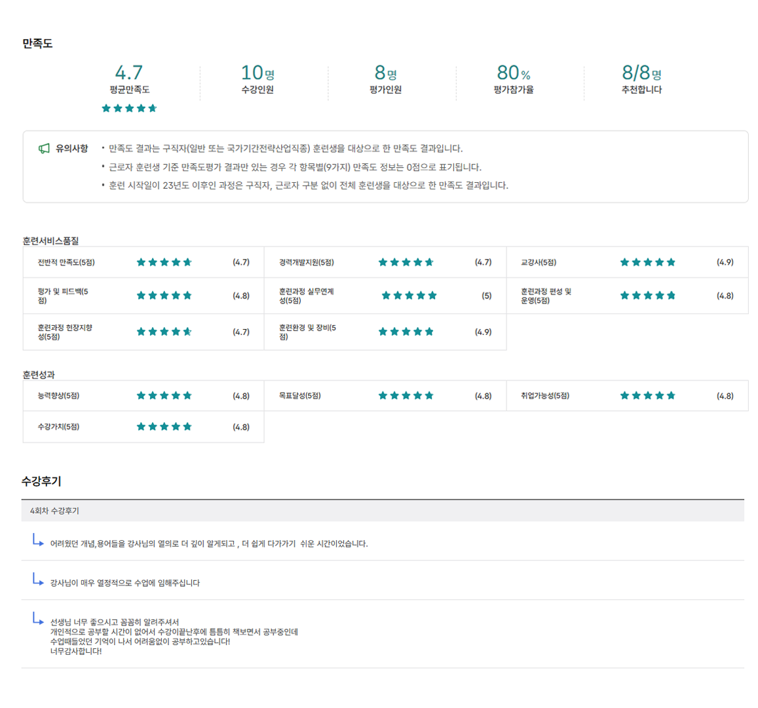Click the stars under 평균만족도 4.7
This screenshot has height=708, width=758.
129,108
